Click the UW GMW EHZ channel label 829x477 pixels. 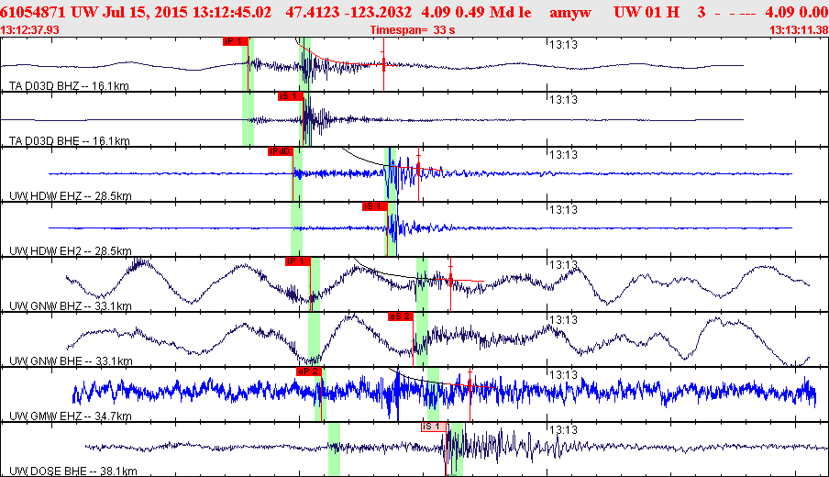pos(71,416)
